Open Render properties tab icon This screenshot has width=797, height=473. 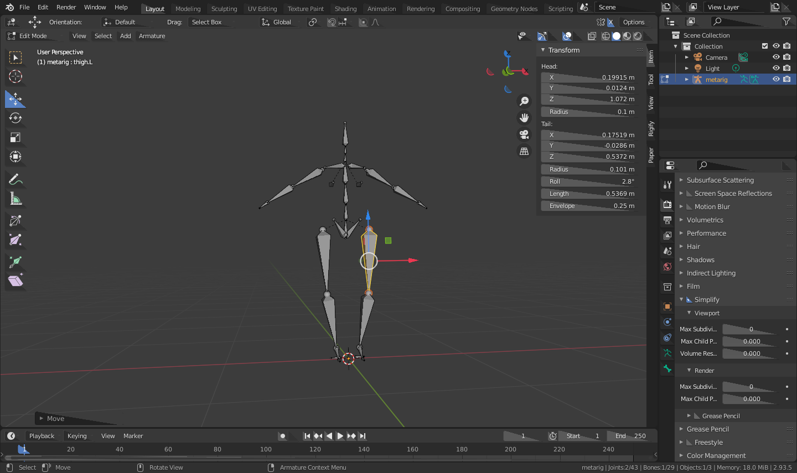667,205
